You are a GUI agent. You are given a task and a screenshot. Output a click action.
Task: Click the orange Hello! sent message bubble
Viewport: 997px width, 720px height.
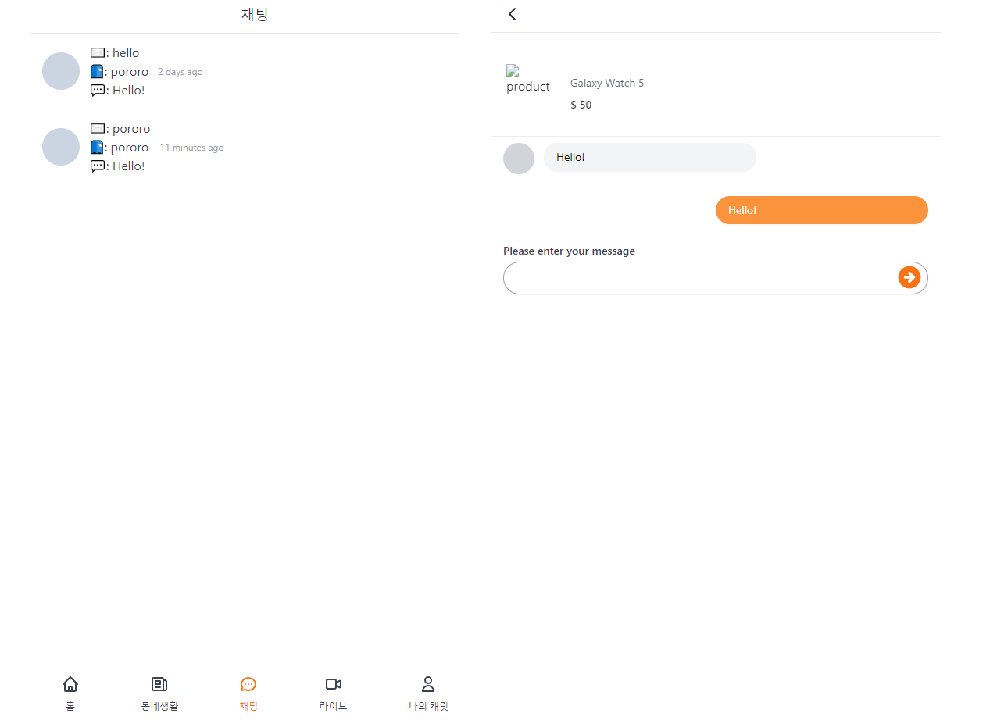[822, 210]
